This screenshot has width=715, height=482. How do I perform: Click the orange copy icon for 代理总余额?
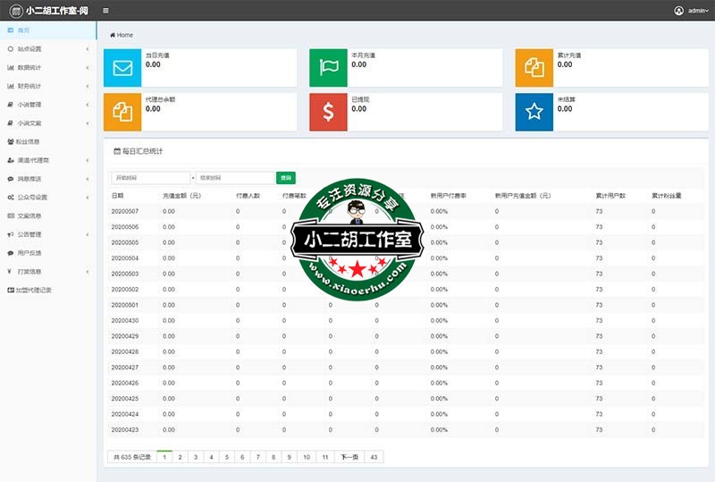coord(122,112)
